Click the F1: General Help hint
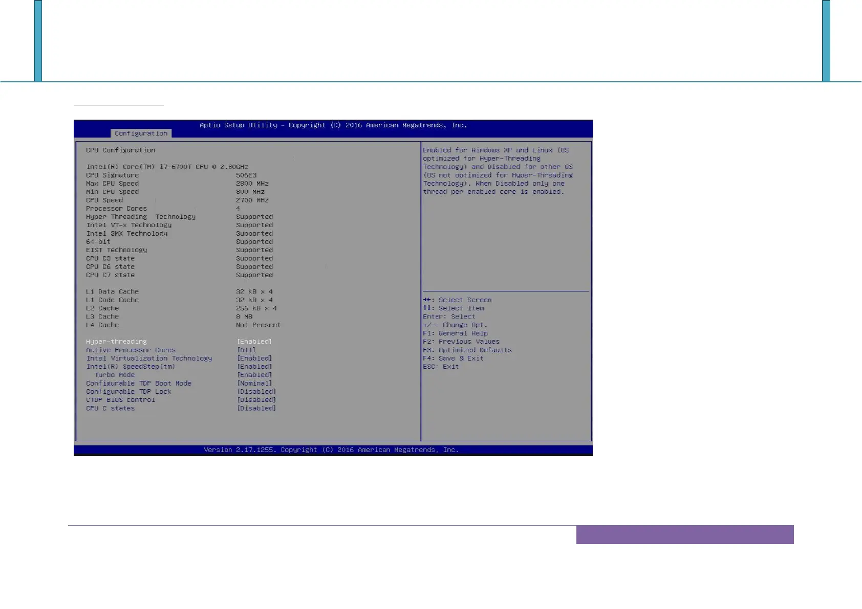Screen dimensions: 862x609 pyautogui.click(x=455, y=333)
